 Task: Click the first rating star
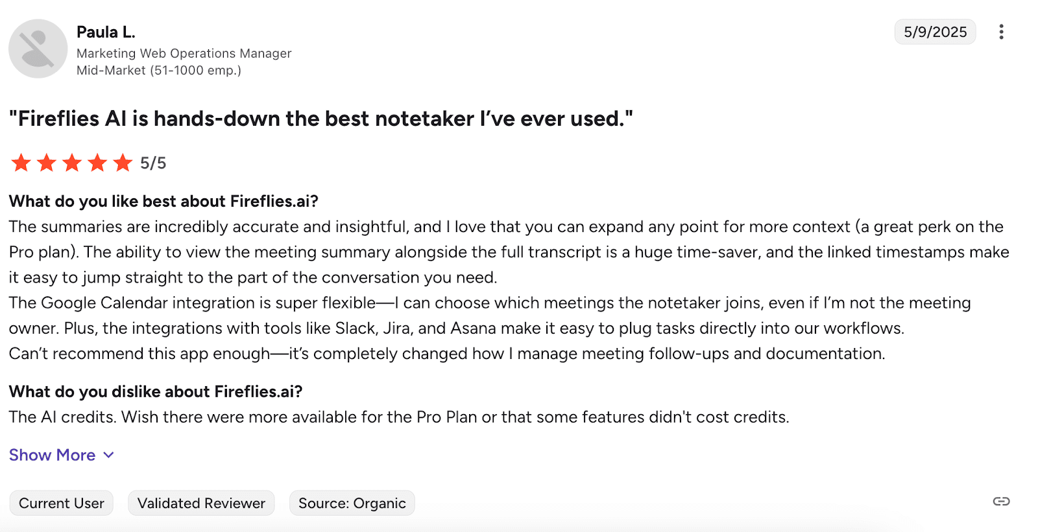[x=21, y=163]
